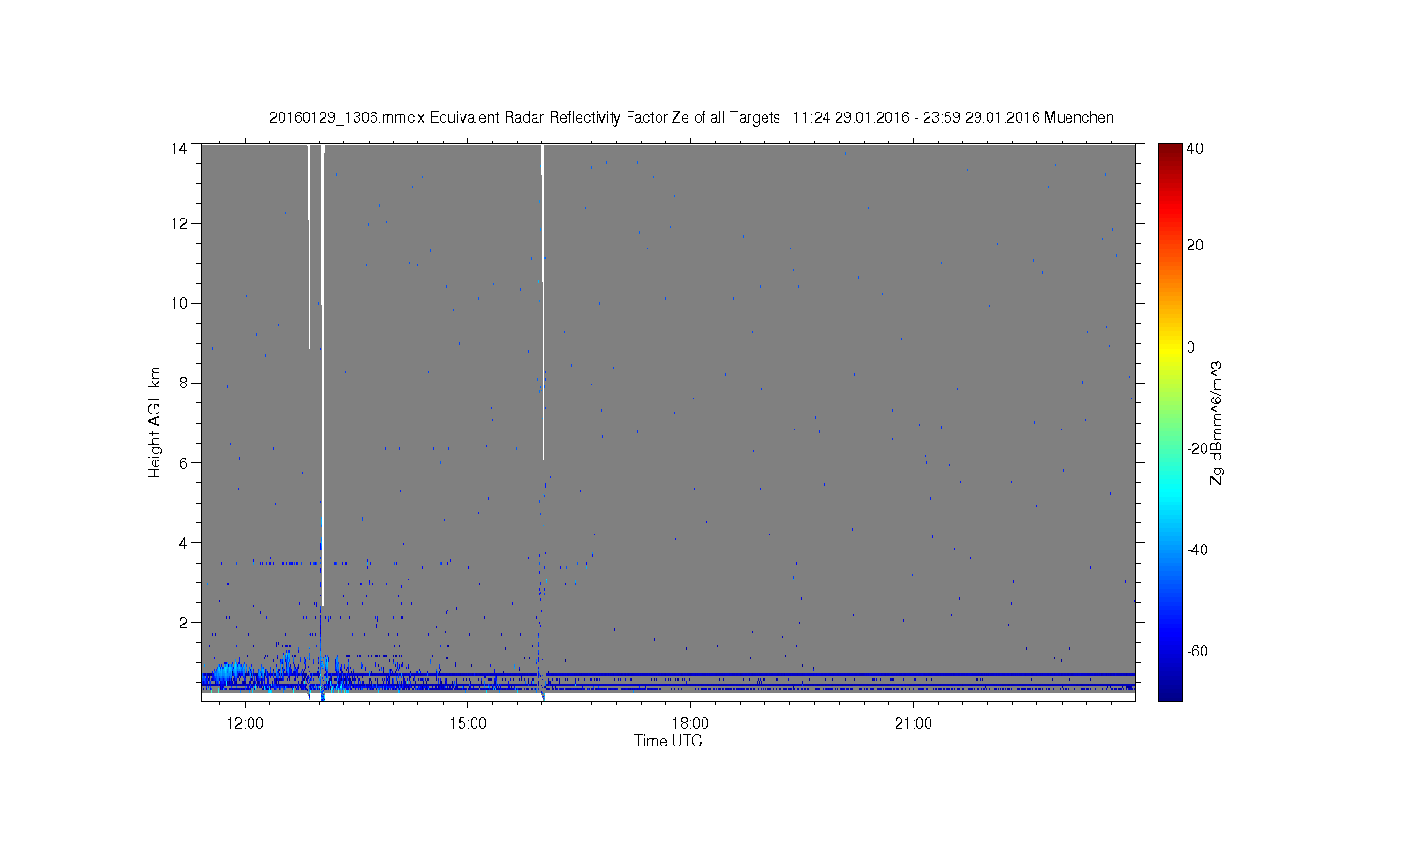Click the colorbar value '-60'
The image size is (1407, 844).
(1198, 651)
